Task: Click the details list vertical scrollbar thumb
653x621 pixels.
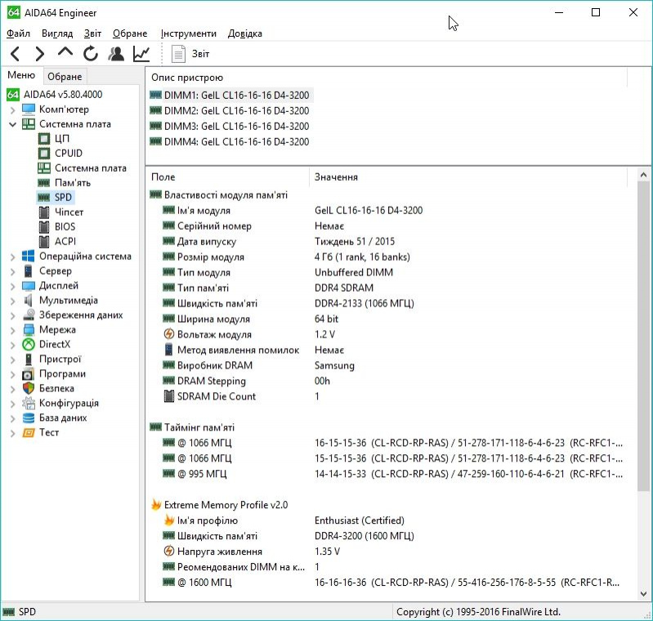Action: point(643,336)
